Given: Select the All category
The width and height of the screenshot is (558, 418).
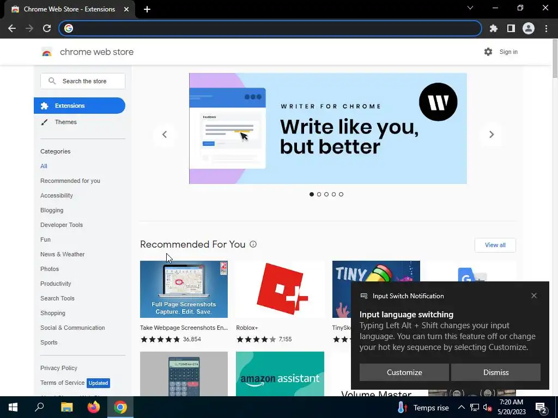Looking at the screenshot, I should (x=44, y=166).
